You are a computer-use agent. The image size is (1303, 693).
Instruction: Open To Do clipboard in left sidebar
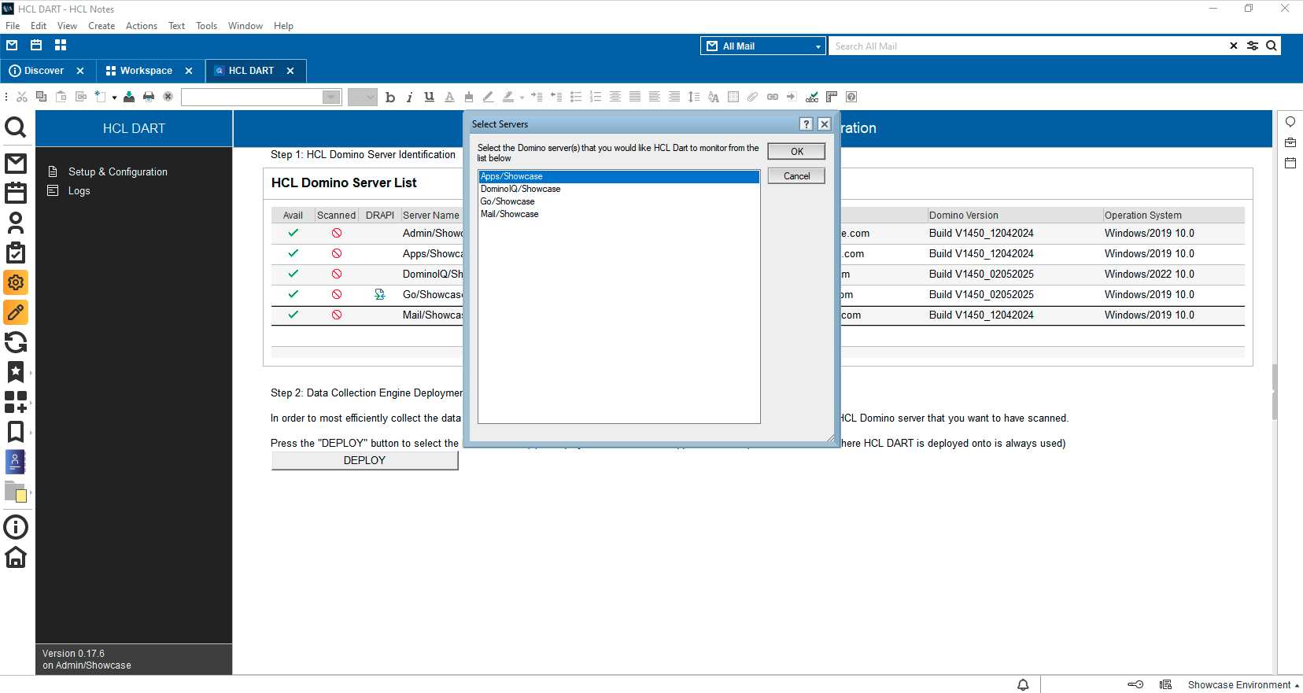pos(16,253)
